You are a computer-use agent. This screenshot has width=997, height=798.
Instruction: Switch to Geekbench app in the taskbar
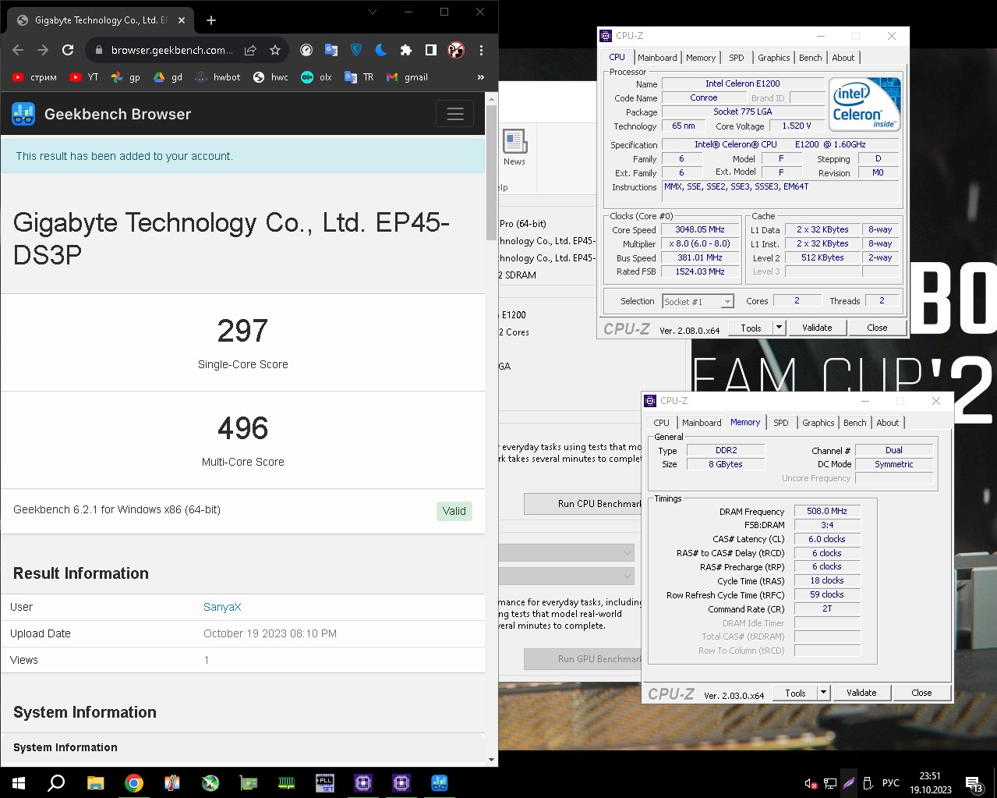pos(440,782)
